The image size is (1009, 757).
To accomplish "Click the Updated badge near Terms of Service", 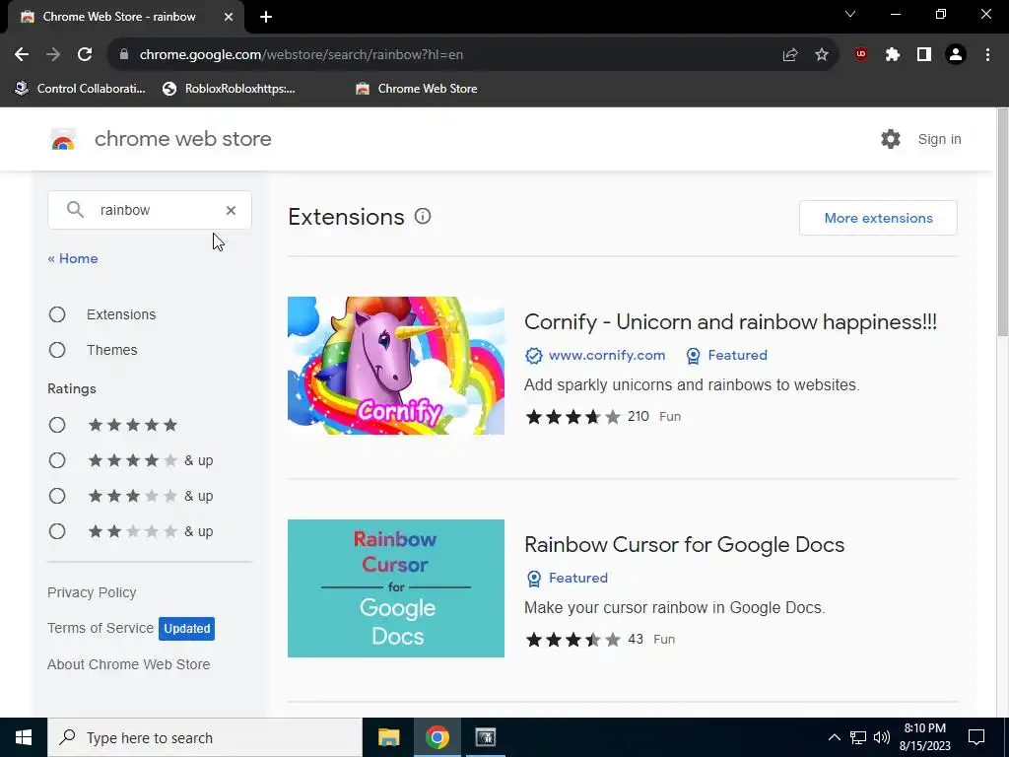I will 186,629.
